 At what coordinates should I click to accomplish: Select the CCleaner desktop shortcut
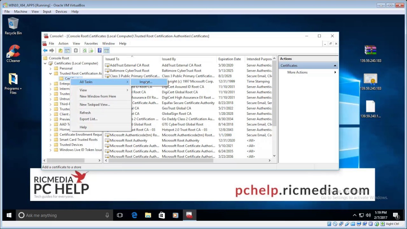pos(13,53)
